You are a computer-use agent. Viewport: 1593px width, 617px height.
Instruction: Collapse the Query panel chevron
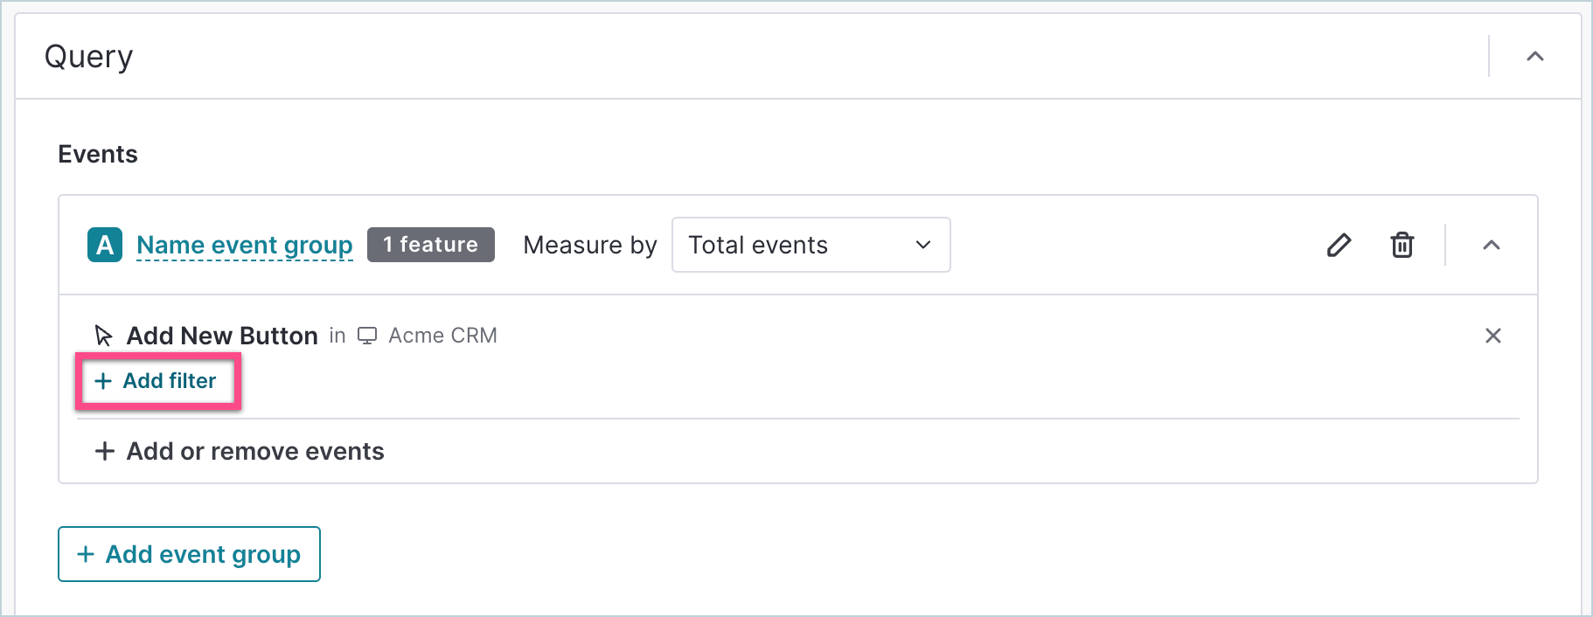(x=1535, y=57)
